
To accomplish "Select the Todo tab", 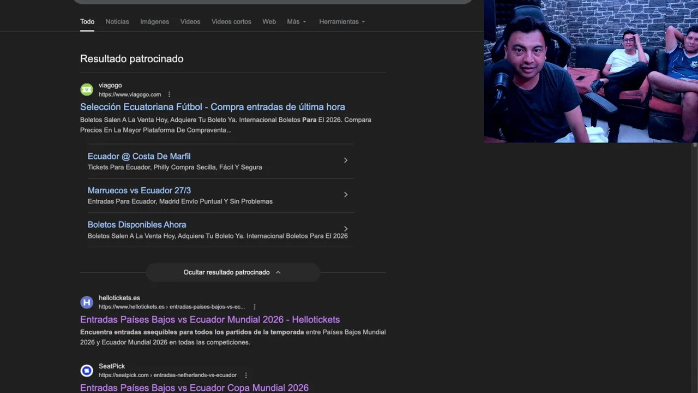I will [87, 22].
